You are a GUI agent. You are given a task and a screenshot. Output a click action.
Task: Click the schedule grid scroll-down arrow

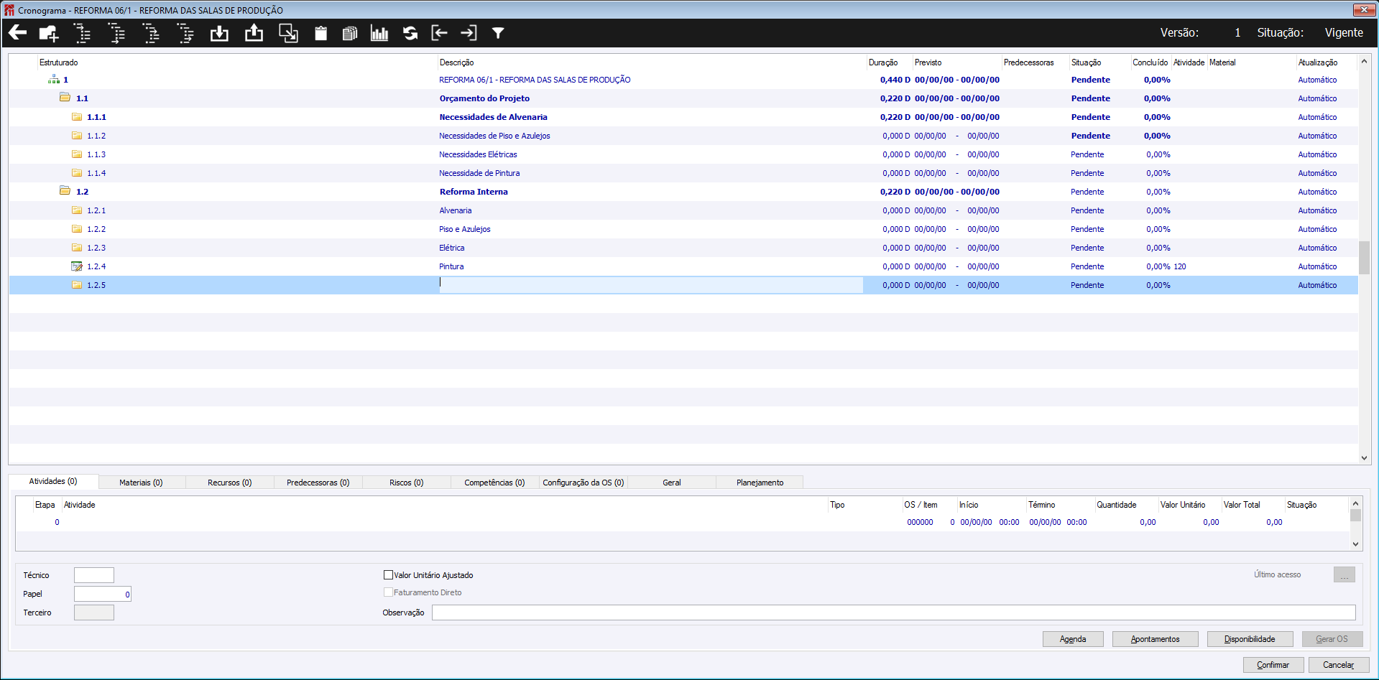point(1364,457)
